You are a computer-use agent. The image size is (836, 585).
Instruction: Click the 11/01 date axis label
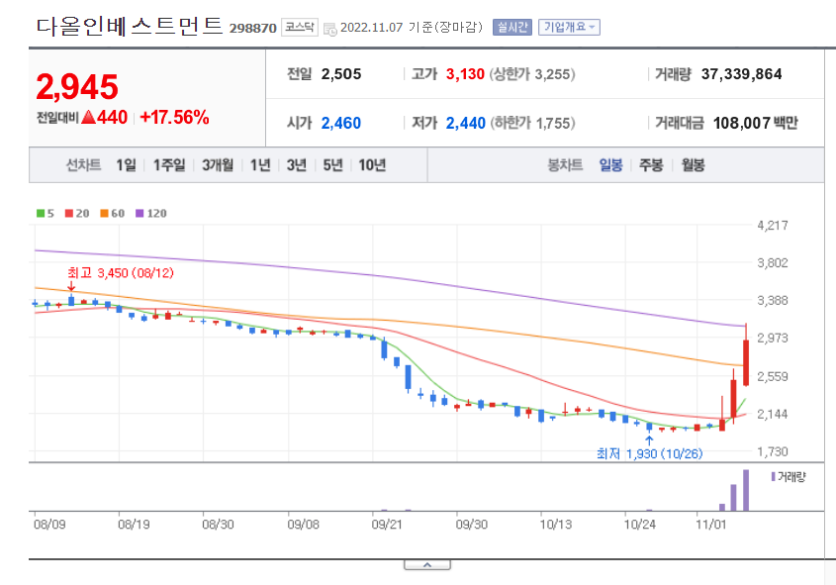(x=711, y=525)
